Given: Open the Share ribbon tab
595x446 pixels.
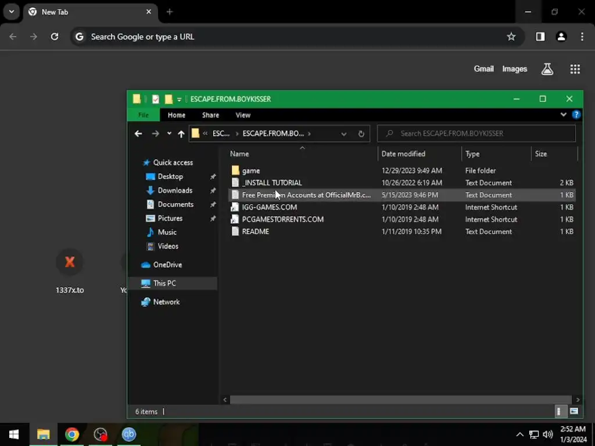Looking at the screenshot, I should (x=210, y=115).
